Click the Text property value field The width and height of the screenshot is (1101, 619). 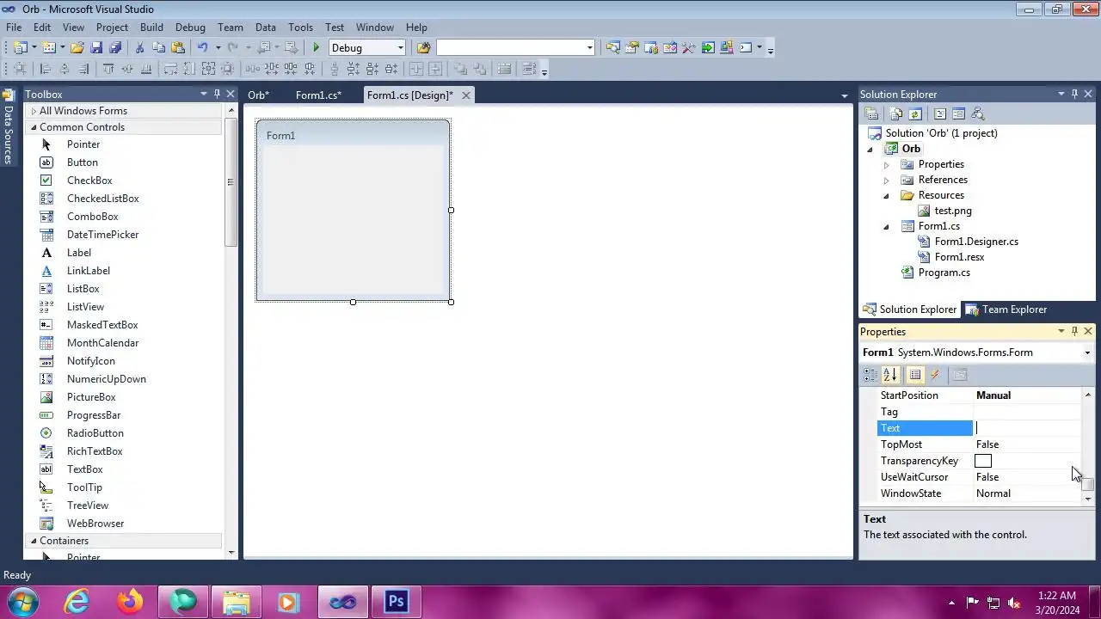pyautogui.click(x=1027, y=428)
